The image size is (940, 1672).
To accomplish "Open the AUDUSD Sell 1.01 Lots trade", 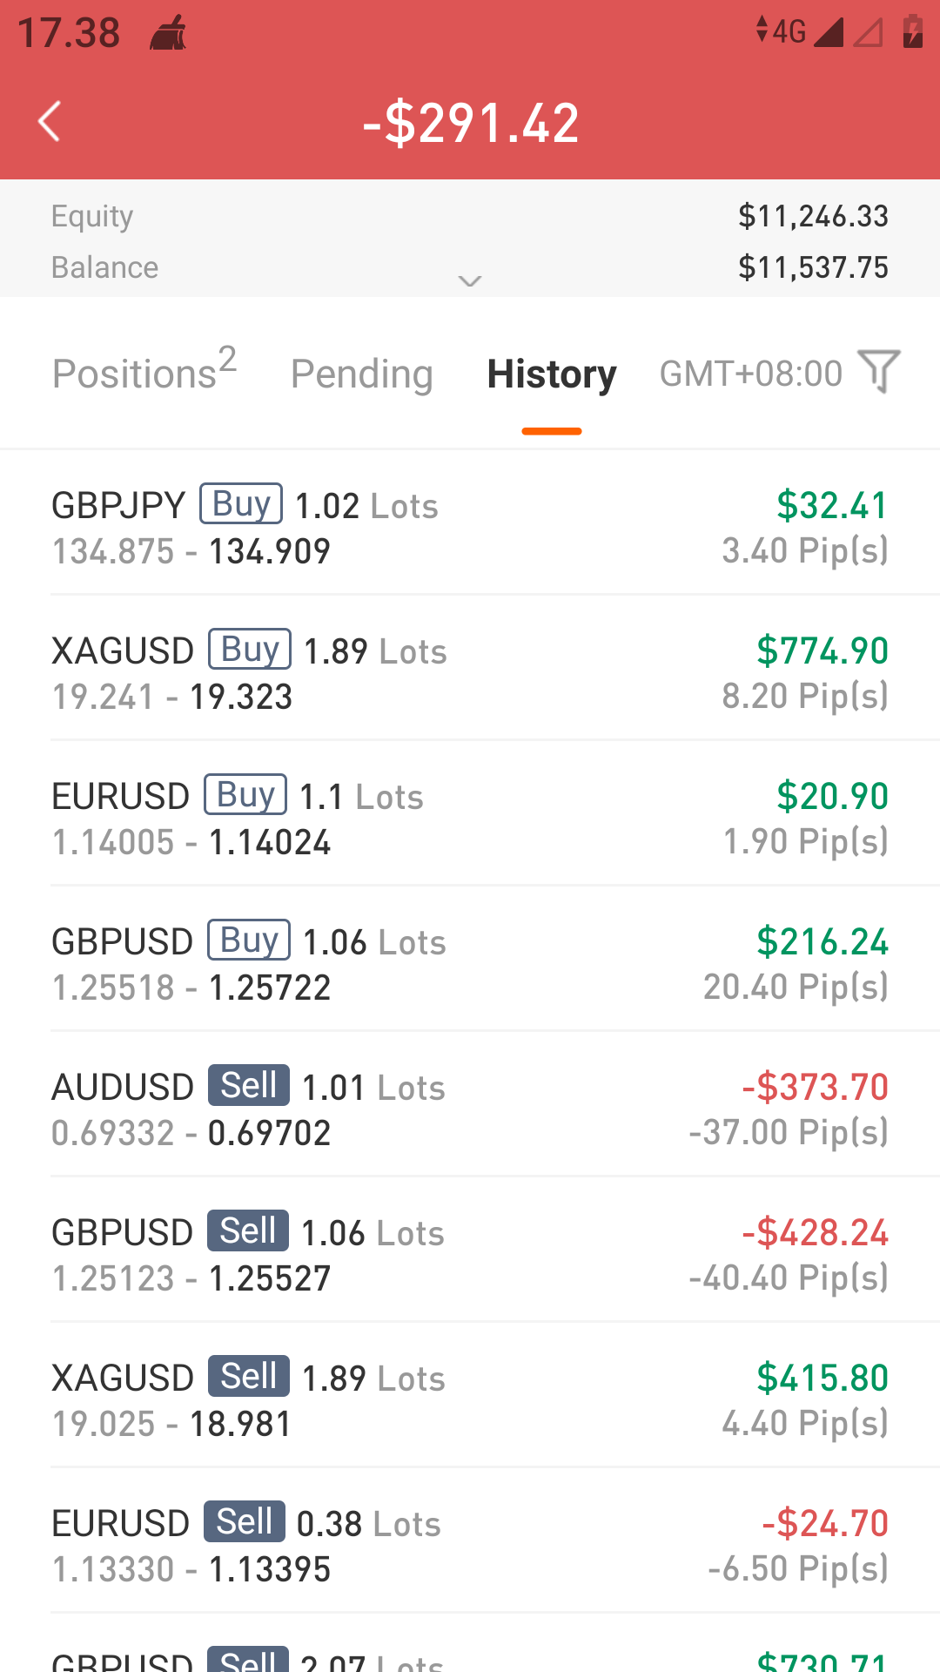I will (x=470, y=1109).
